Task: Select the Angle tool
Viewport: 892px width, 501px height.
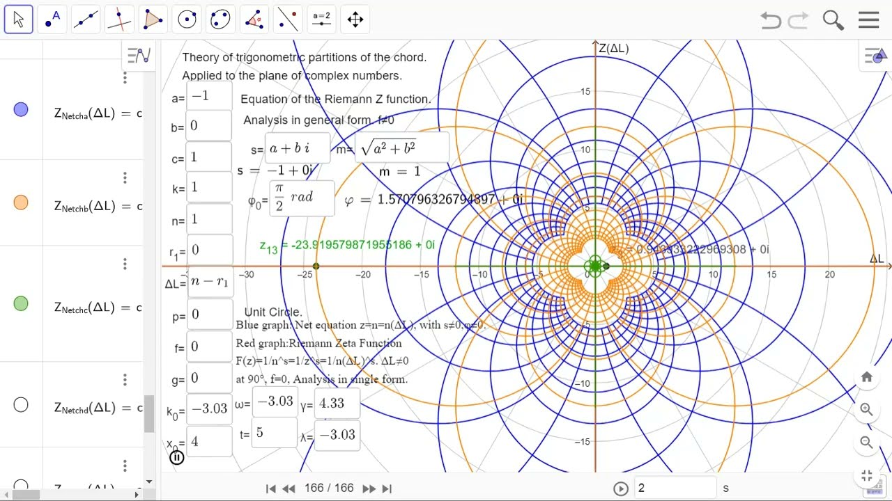Action: coord(253,19)
